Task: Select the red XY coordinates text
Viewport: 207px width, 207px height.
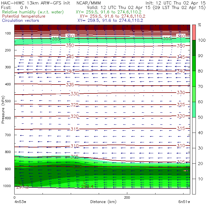Action: point(112,17)
